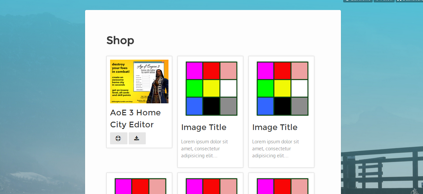Click the Shop page heading
Viewport: 423px width, 194px height.
[x=120, y=40]
